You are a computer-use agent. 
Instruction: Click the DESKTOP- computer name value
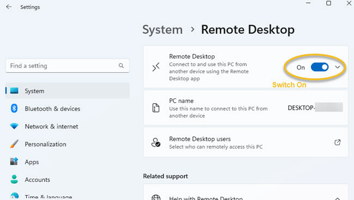pyautogui.click(x=315, y=108)
